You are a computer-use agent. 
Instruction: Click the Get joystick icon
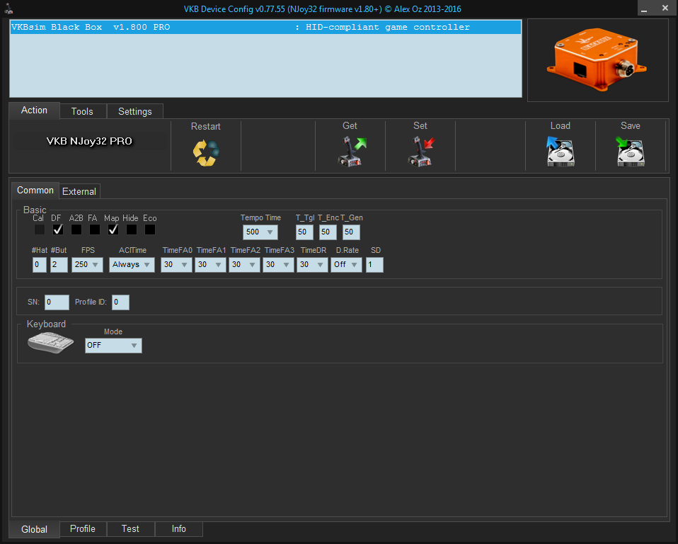click(351, 151)
